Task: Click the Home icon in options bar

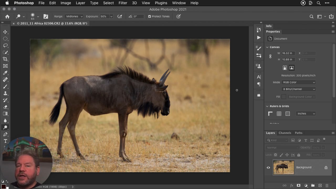Action: (7, 16)
